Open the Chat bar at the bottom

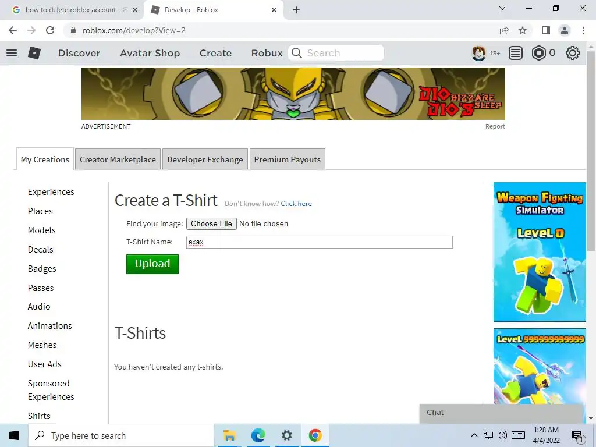tap(501, 413)
